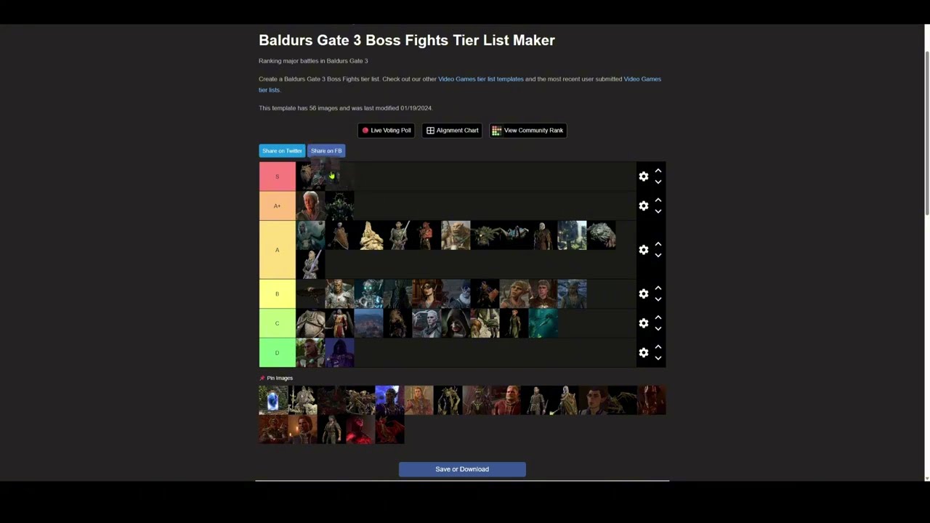Share the tier list on Twitter
Screen dimensions: 930x523
(x=282, y=151)
